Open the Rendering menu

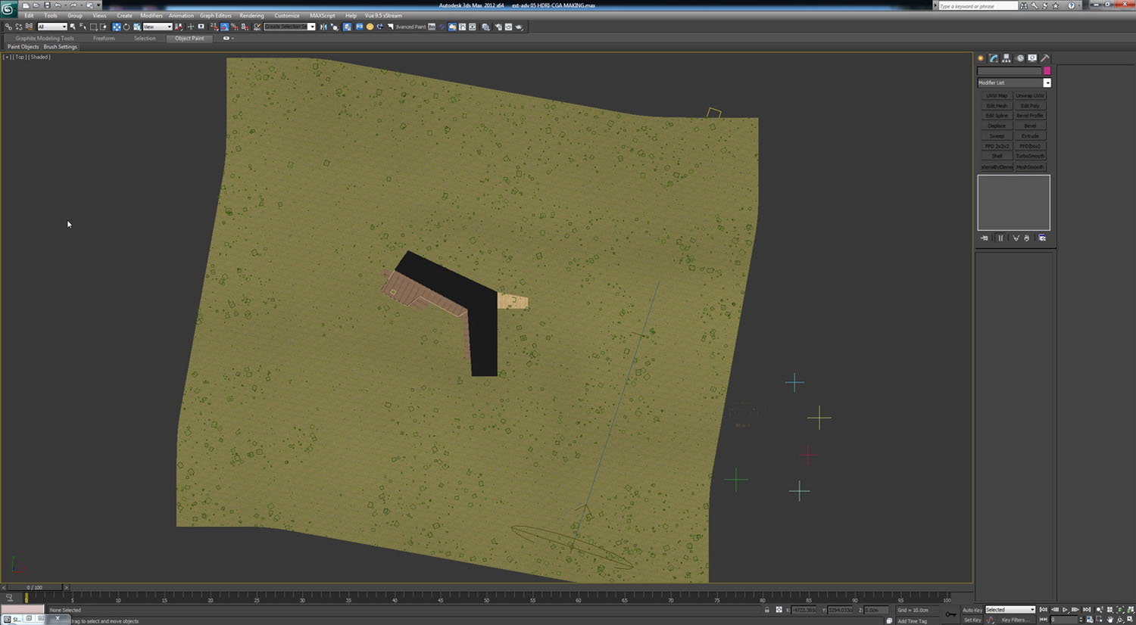(251, 15)
